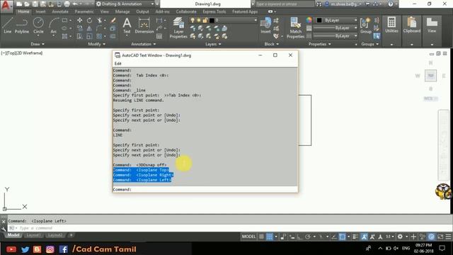Click the Help question mark icon
The image size is (453, 255).
[x=391, y=4]
